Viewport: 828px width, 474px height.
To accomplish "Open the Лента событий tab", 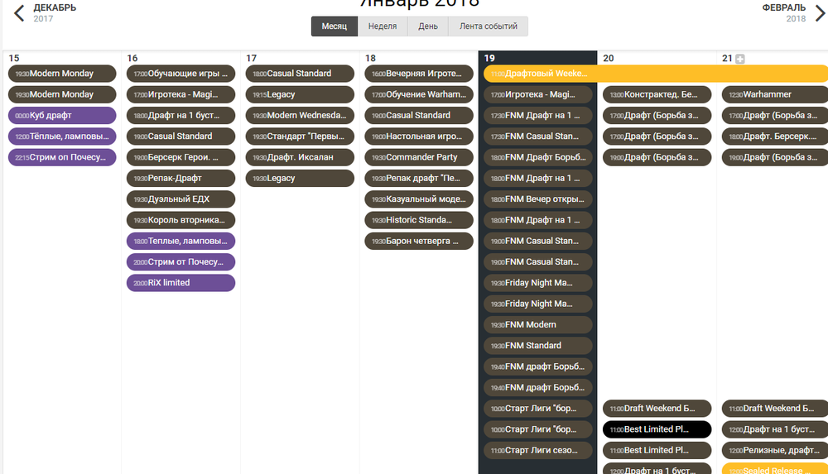I will coord(488,26).
